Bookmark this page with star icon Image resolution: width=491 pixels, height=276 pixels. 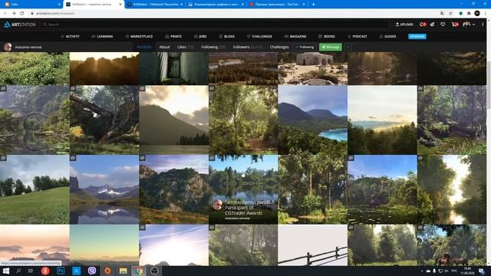[x=450, y=13]
